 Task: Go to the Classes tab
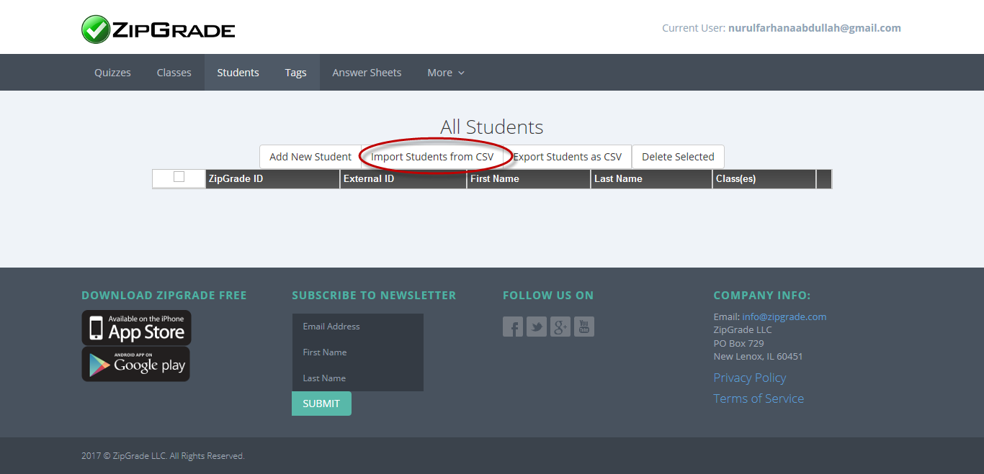[174, 73]
